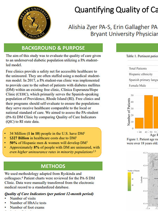The width and height of the screenshot is (158, 211).
Task: Select the METHODS header
Action: click(53, 166)
